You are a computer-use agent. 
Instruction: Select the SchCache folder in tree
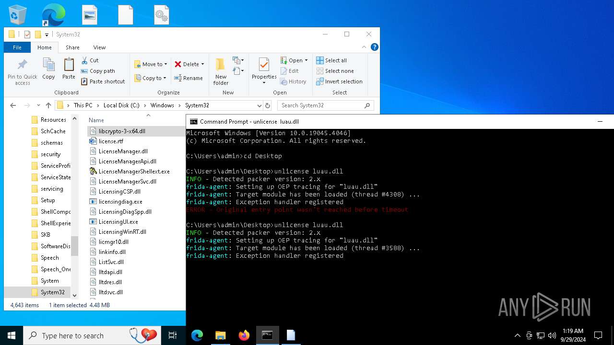coord(53,131)
